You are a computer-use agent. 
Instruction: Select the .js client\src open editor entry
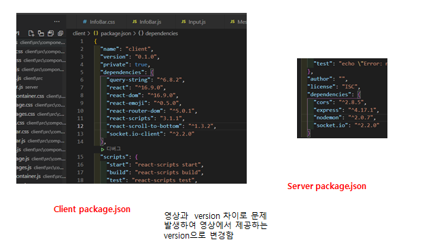point(41,79)
